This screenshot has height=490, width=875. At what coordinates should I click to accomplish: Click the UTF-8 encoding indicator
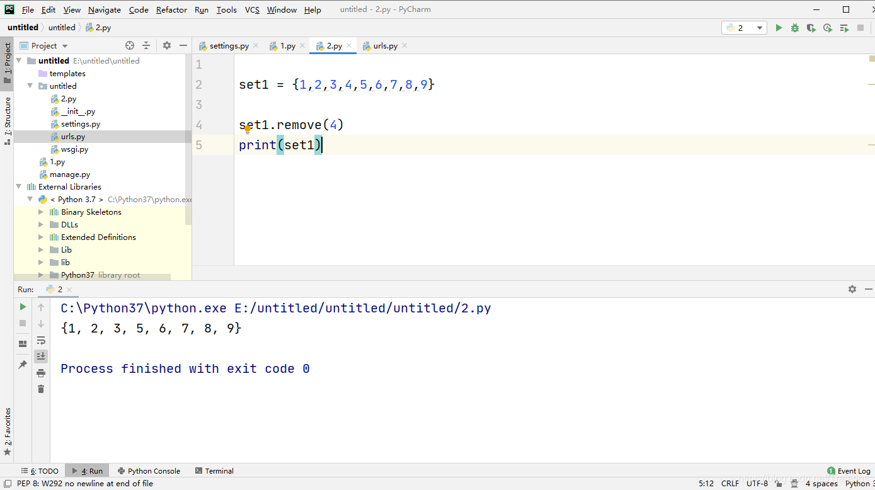point(757,483)
